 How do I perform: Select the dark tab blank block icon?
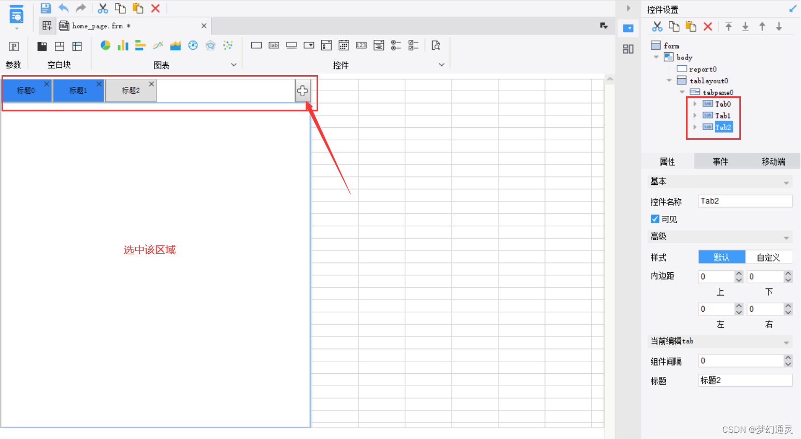42,47
